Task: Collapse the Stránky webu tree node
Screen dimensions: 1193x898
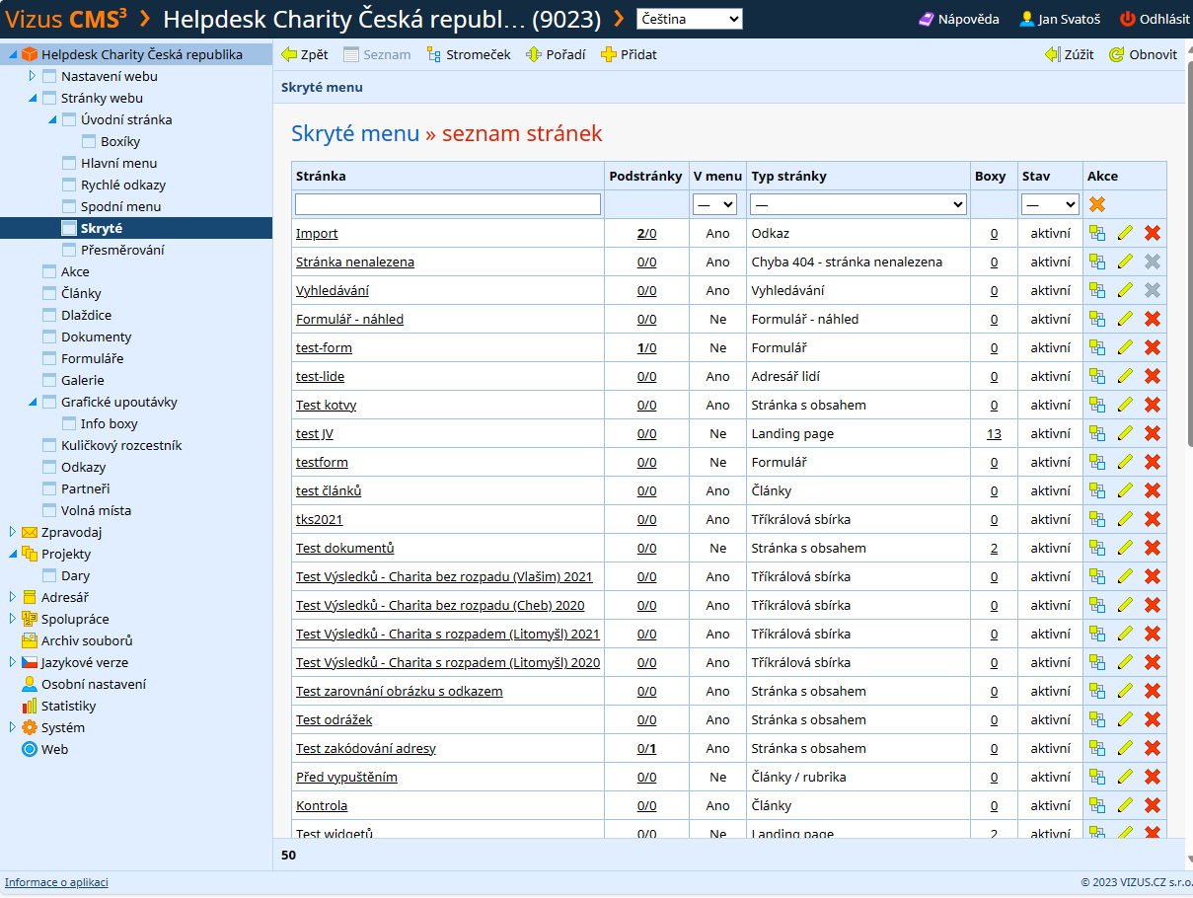Action: [x=32, y=98]
